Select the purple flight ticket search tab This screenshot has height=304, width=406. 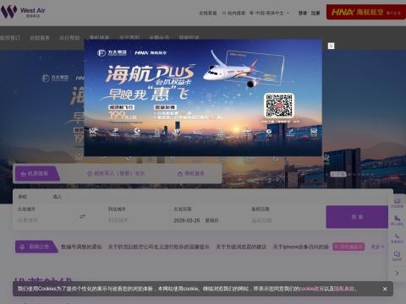click(37, 173)
